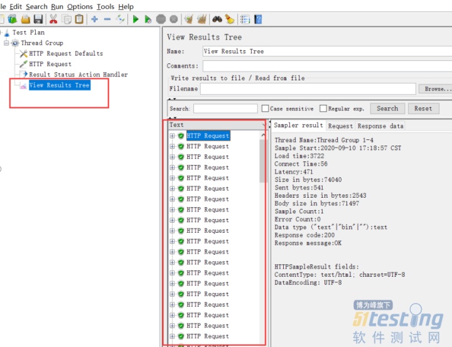Click the 'Load time:3722' line

pyautogui.click(x=299, y=156)
